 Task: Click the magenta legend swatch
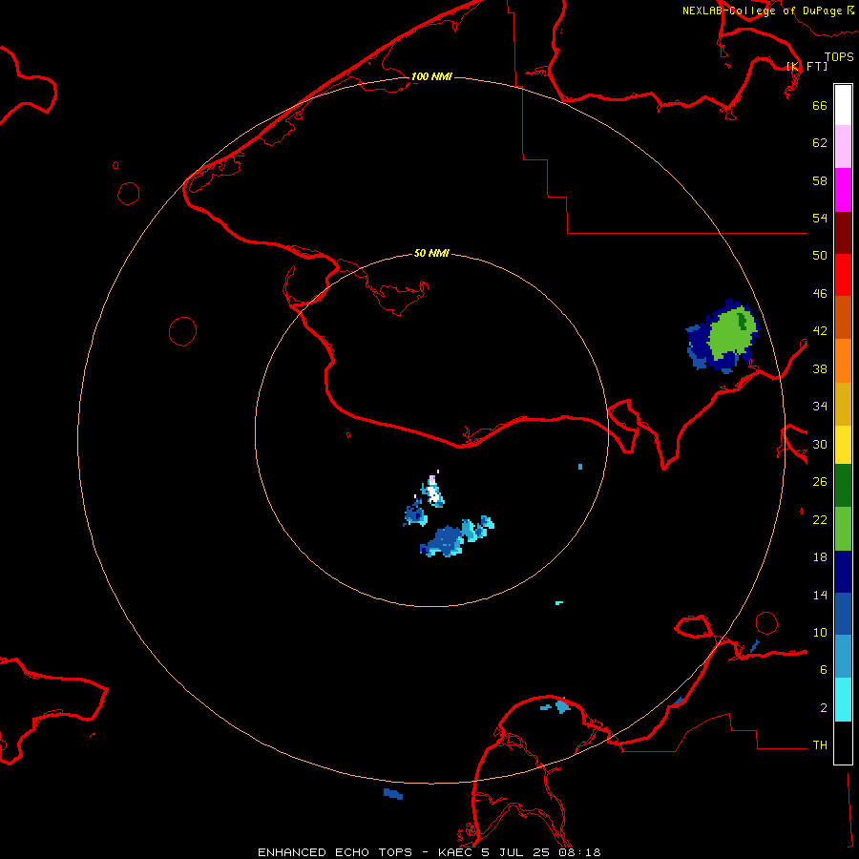[x=843, y=190]
